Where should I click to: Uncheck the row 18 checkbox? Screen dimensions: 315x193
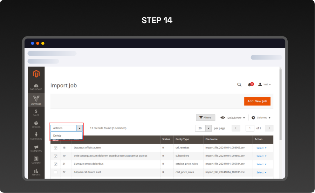pyautogui.click(x=55, y=148)
